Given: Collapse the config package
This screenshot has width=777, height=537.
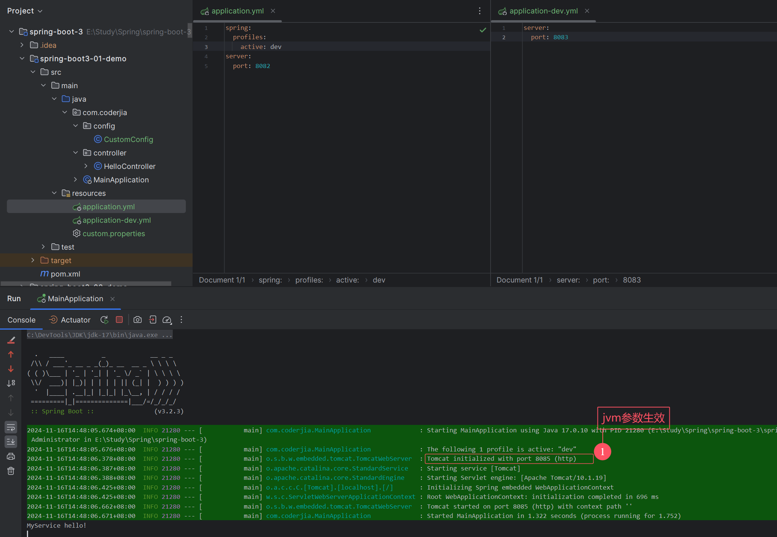Looking at the screenshot, I should click(x=76, y=126).
